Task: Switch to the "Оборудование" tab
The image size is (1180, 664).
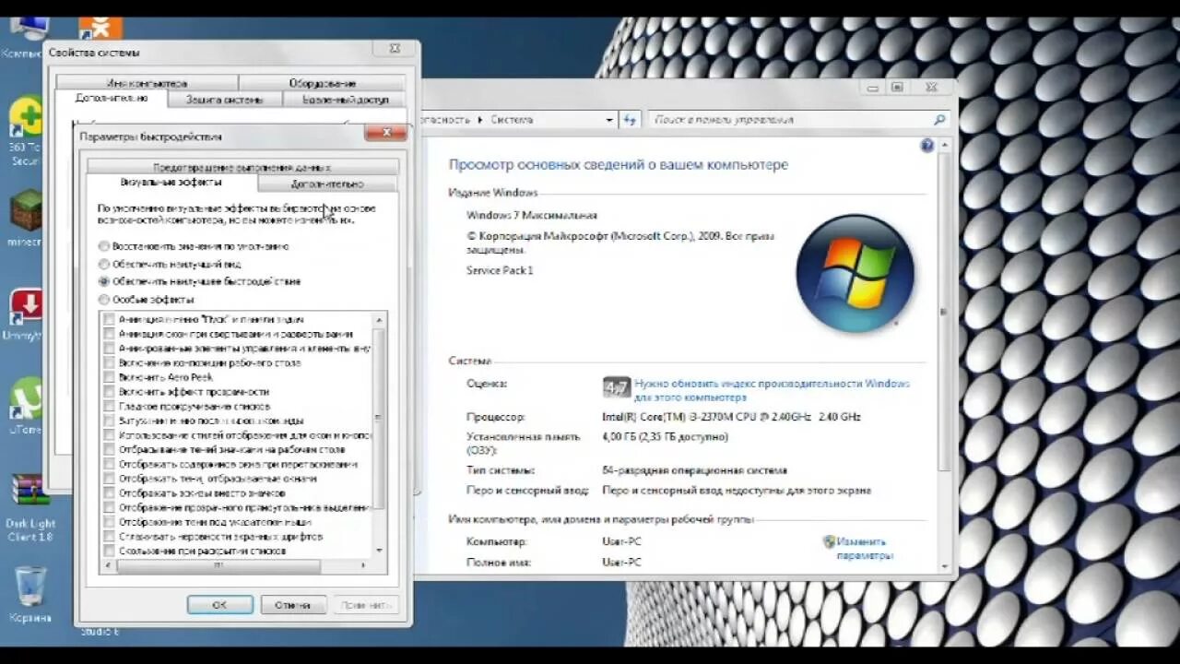Action: [x=323, y=83]
